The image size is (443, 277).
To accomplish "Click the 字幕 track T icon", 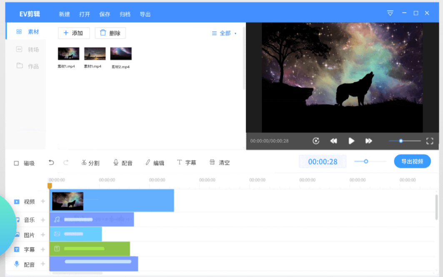I will [17, 250].
